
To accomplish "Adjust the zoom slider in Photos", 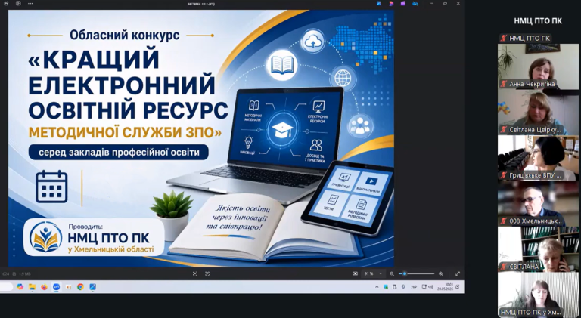I will [x=417, y=273].
